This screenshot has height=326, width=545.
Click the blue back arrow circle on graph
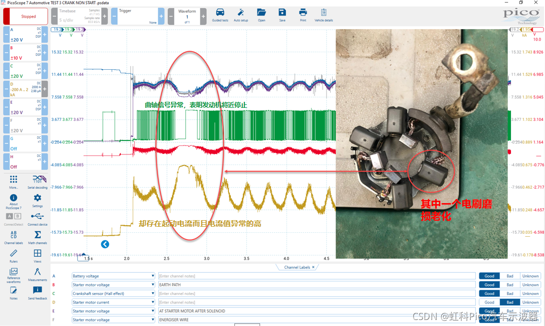point(105,244)
